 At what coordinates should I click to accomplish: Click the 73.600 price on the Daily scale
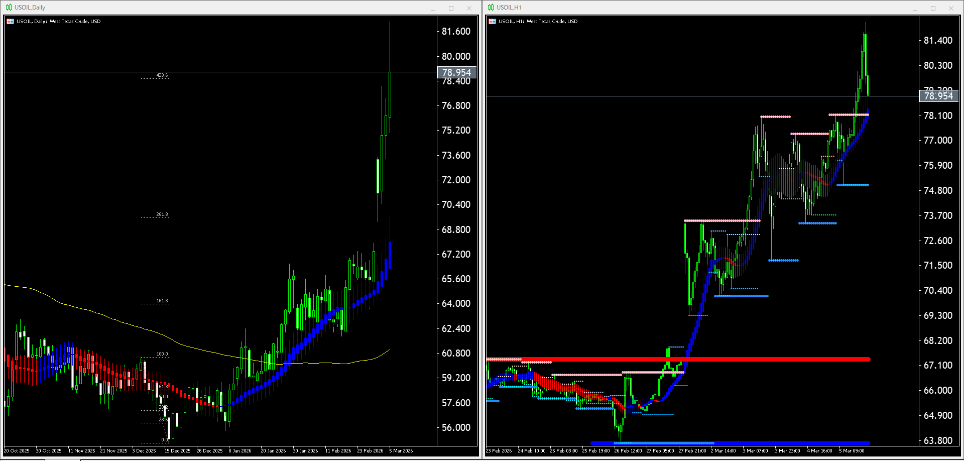pyautogui.click(x=456, y=155)
